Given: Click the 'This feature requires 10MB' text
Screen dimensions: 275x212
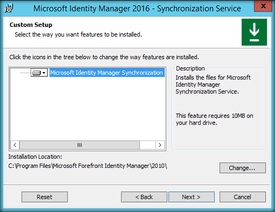Looking at the screenshot, I should point(214,119).
